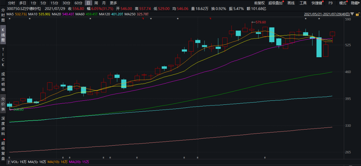Click the R marker under the tall cyan candle
This screenshot has width=361, height=166.
pyautogui.click(x=265, y=157)
